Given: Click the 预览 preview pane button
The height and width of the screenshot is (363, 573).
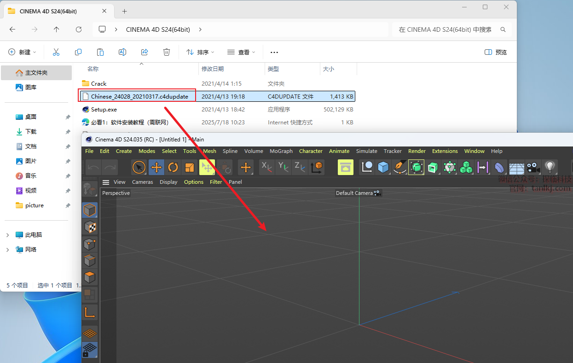Looking at the screenshot, I should pos(496,52).
